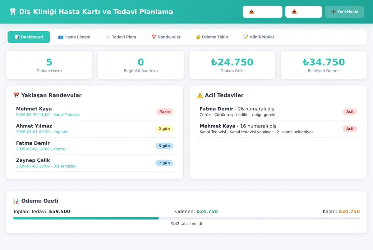
Task: Click the "Toplam Tedavi: ₺59.500" value
Action: coord(42,212)
